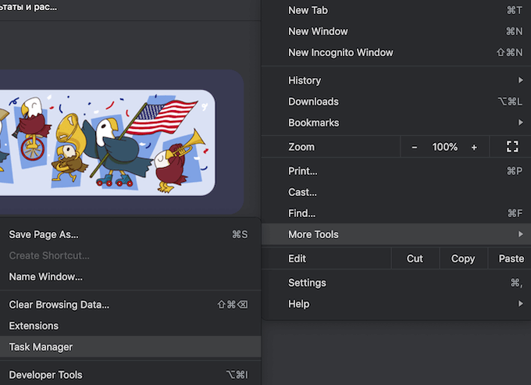This screenshot has width=531, height=385.
Task: Open Find in page
Action: click(301, 213)
